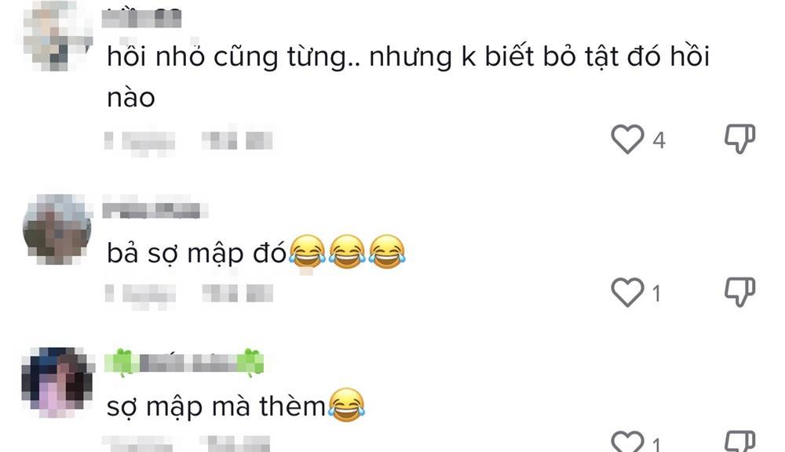
Task: Like the comment "sợ mập mà thèm"
Action: 627,441
